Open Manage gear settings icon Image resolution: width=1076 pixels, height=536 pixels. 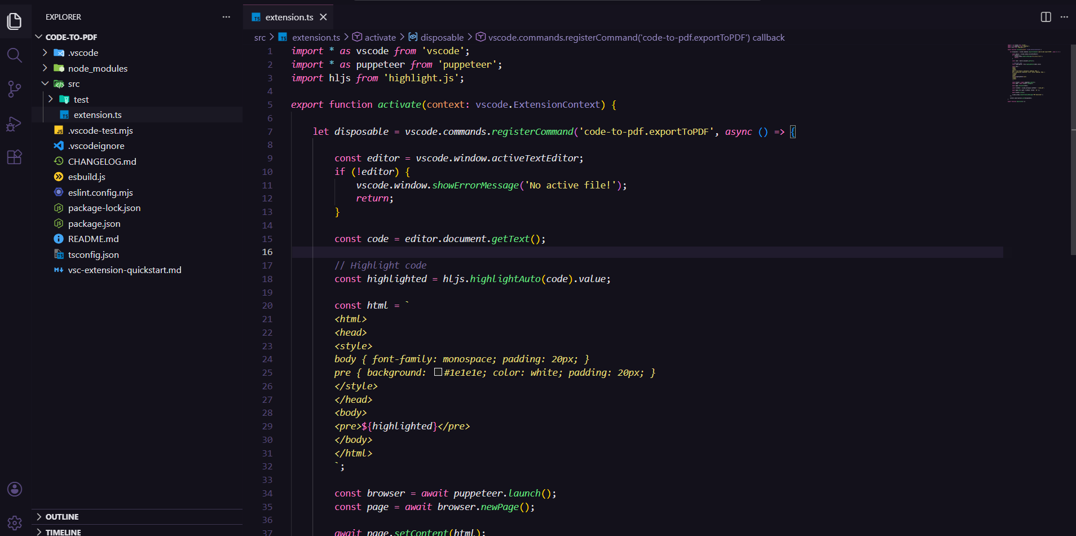click(x=15, y=523)
